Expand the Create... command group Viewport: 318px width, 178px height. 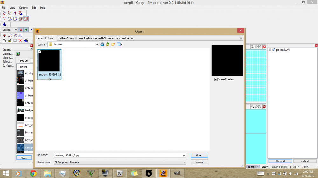point(7,50)
